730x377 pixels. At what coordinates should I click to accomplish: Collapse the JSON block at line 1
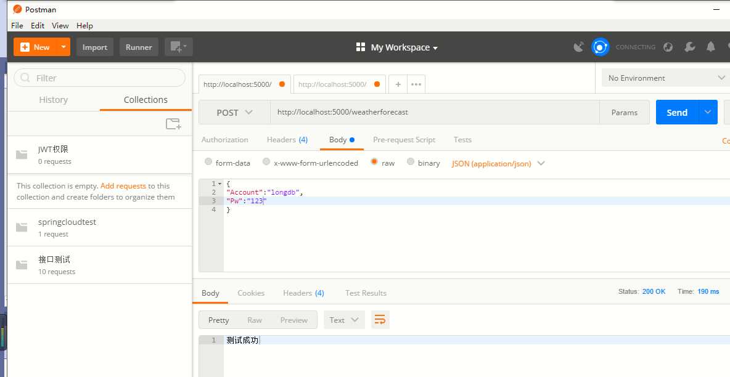(219, 184)
